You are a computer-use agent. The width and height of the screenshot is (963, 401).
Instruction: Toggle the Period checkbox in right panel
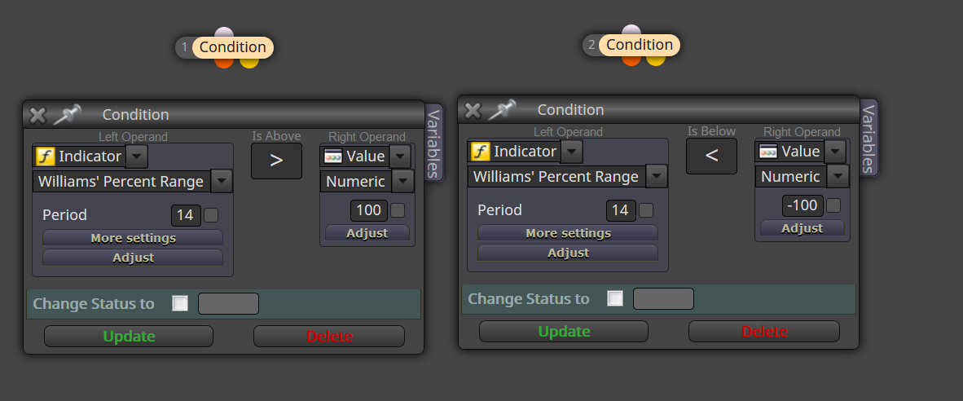point(646,210)
